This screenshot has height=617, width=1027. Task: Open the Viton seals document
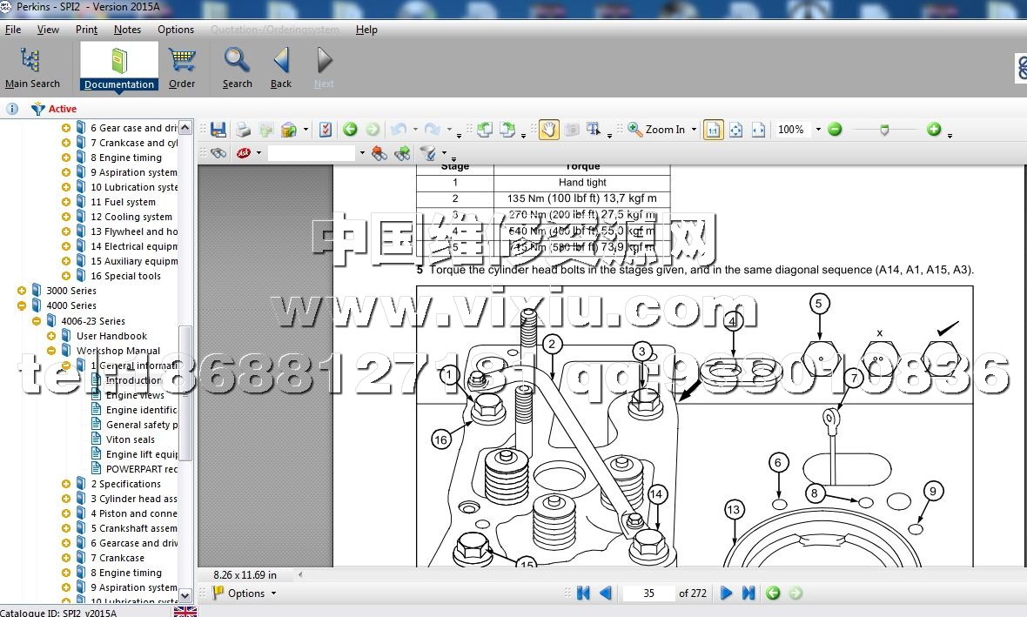coord(131,439)
